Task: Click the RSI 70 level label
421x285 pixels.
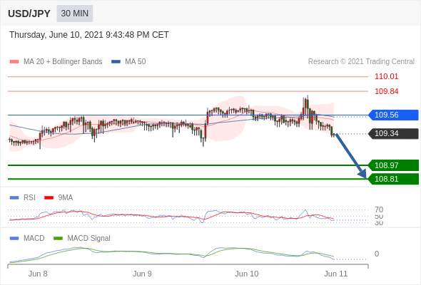Action: (x=379, y=209)
